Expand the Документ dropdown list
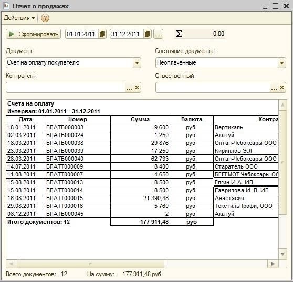 pos(137,63)
